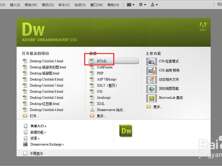Image resolution: width=222 pixels, height=166 pixels.
Task: Create a new JavaScript file
Action: (x=104, y=98)
